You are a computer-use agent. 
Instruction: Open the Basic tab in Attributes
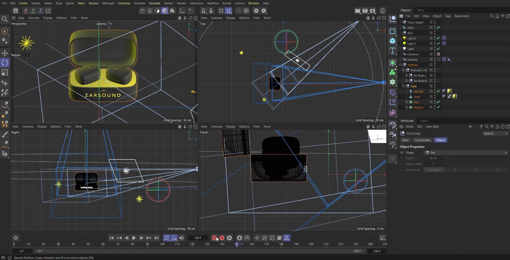(x=406, y=140)
